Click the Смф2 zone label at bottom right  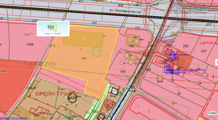coord(213,112)
